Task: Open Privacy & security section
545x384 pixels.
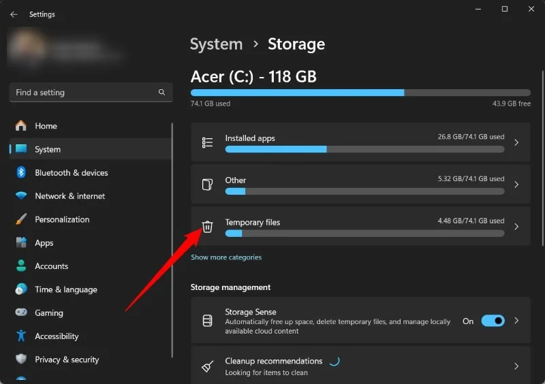Action: click(67, 359)
